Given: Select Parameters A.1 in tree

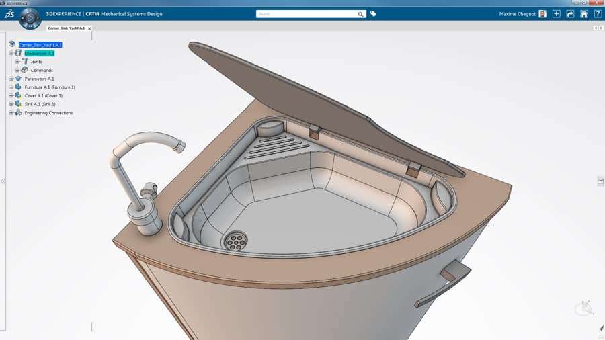Looking at the screenshot, I should [40, 79].
